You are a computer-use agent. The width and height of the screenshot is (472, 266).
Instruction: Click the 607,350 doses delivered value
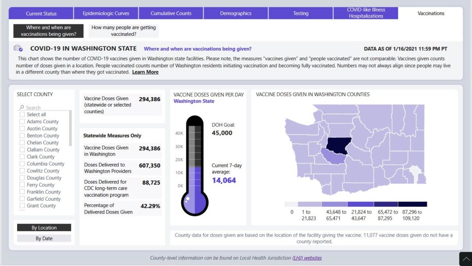click(x=150, y=165)
